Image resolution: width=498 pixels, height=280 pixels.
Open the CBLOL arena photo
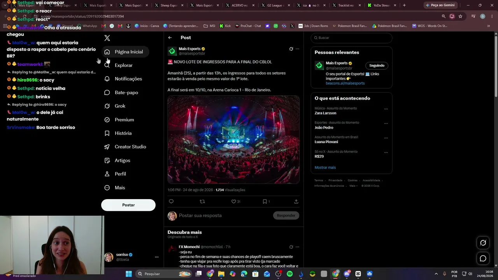click(x=233, y=140)
